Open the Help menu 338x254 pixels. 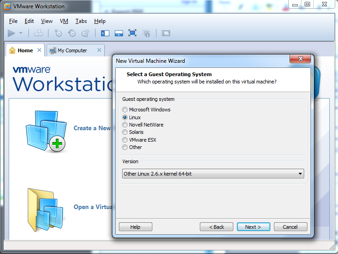pos(100,21)
